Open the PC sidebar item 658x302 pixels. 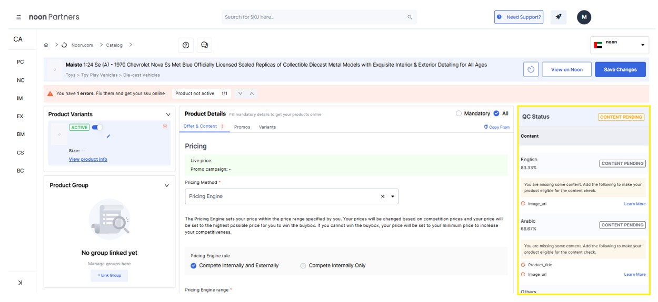coord(20,62)
